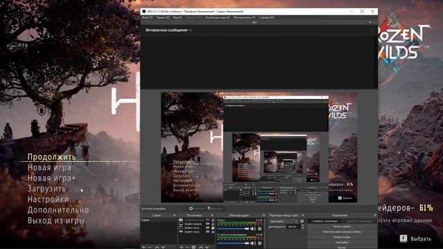Open the Свойства source properties button
Viewport: 443px width, 249px height.
197,209
